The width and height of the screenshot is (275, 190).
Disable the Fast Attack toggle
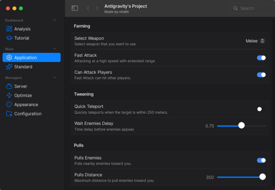[261, 58]
